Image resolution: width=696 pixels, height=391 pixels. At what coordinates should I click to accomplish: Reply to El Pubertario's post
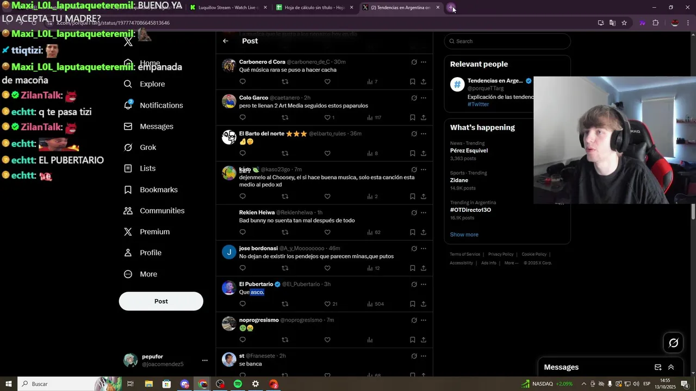243,304
